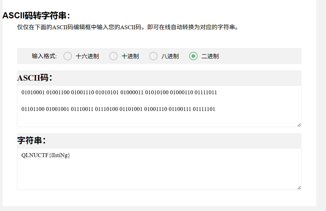The image size is (326, 211).
Task: Click the ASCII码转字符串 page heading
Action: (36, 16)
